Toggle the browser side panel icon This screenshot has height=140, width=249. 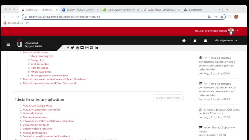230,17
